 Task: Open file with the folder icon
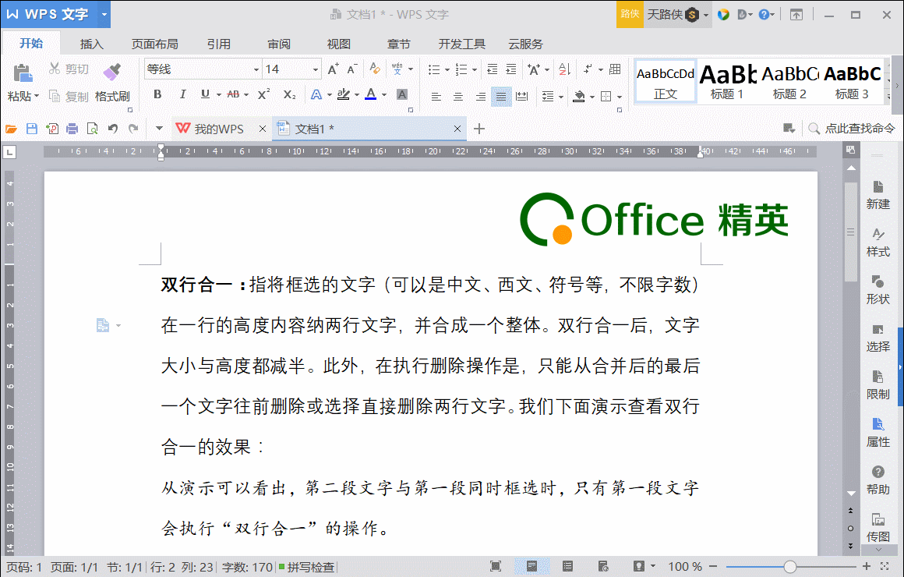click(11, 129)
